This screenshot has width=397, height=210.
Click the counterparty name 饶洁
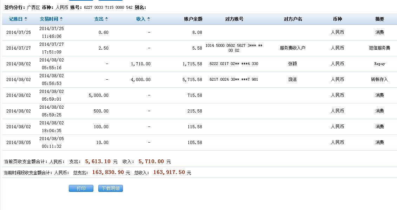pos(292,80)
